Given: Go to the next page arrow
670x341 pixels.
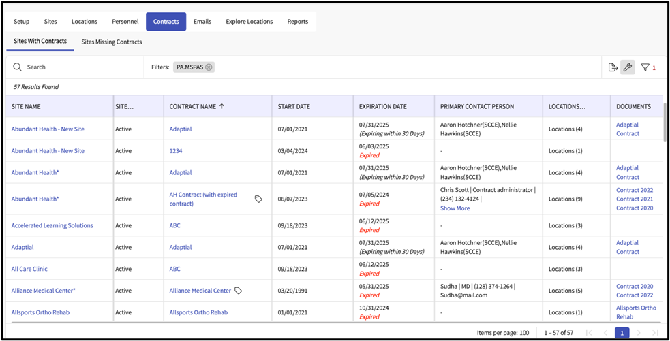Looking at the screenshot, I should click(639, 333).
